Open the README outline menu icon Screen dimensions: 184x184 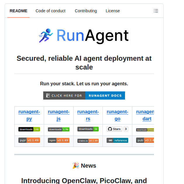(x=156, y=11)
